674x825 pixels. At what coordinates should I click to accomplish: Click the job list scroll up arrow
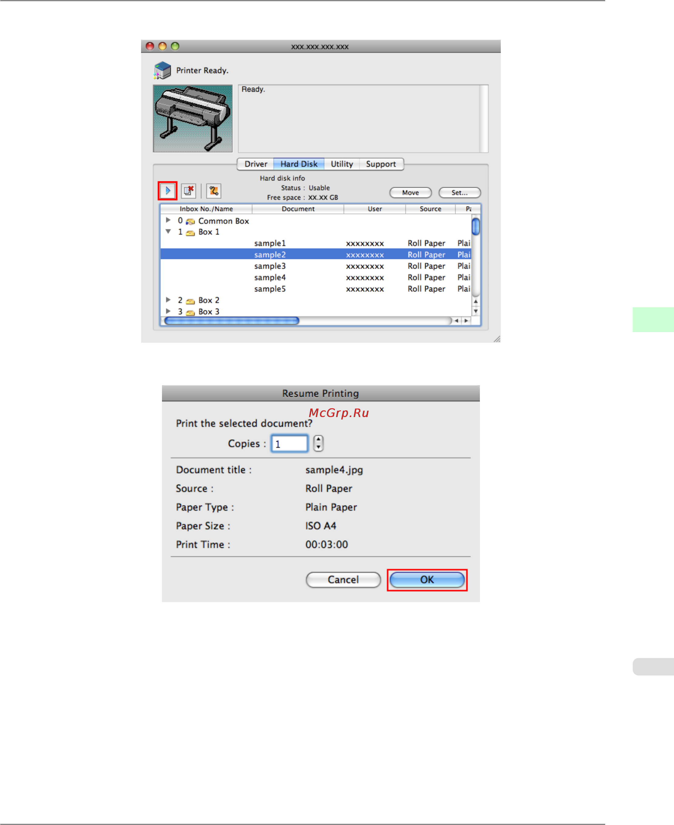click(476, 301)
